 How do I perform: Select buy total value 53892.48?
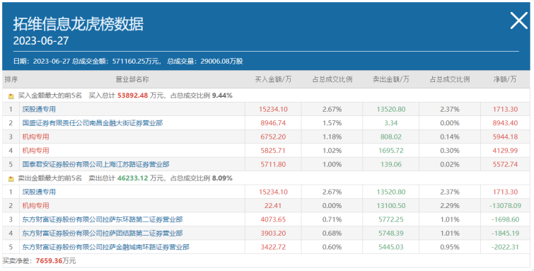point(133,96)
